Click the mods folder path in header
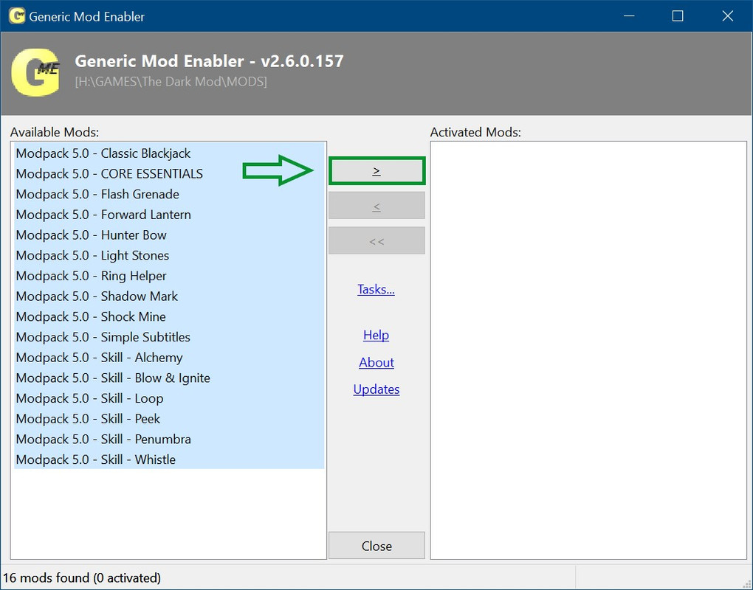The image size is (753, 590). (x=171, y=82)
